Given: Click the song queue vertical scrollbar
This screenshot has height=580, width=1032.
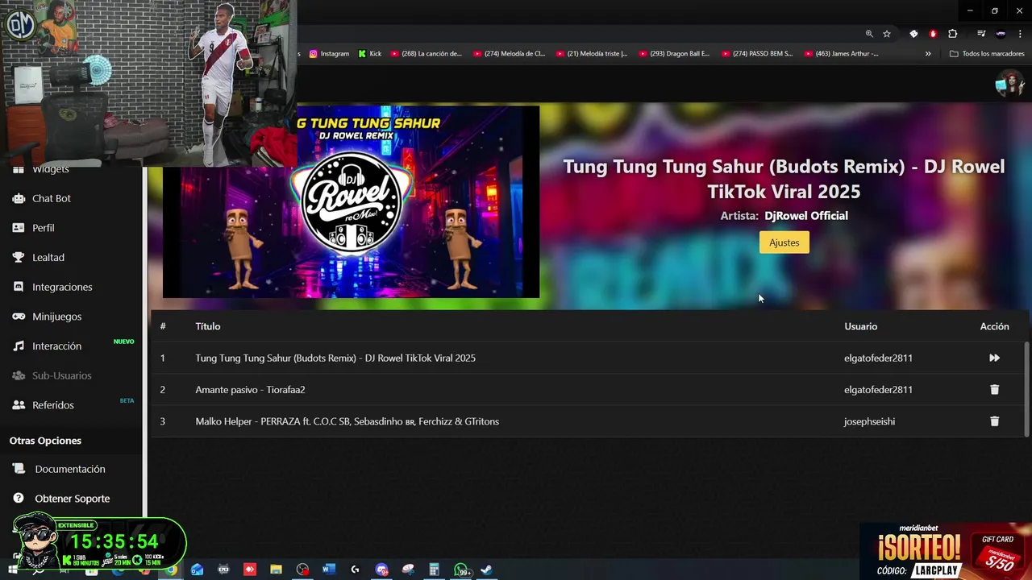Looking at the screenshot, I should [x=1026, y=389].
